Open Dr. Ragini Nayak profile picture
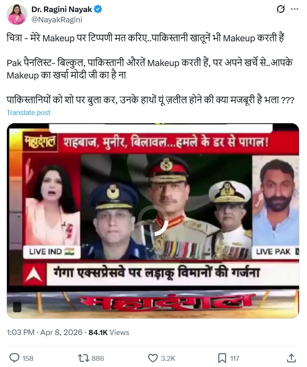This screenshot has width=307, height=367. (x=17, y=14)
